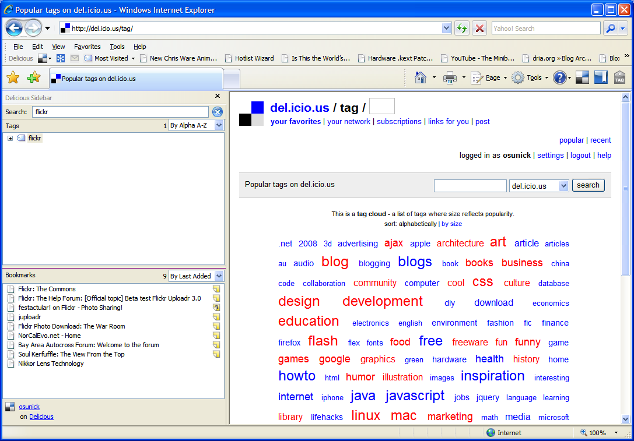
Task: Click the page vertical scrollbar down arrow
Action: pos(625,419)
